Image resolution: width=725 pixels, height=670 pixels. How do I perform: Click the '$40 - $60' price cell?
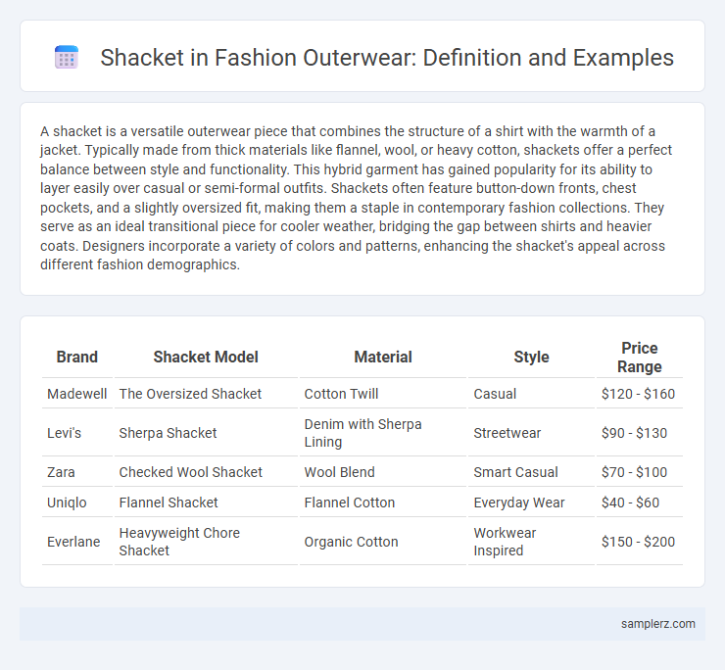640,502
